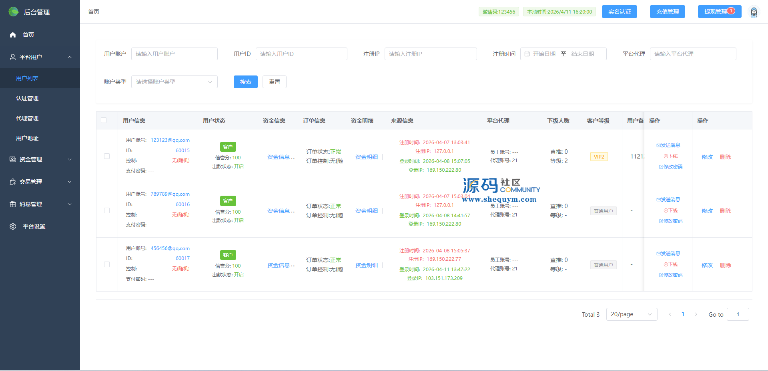The height and width of the screenshot is (371, 768).
Task: Select checkbox for user 123123@qq.com row
Action: pyautogui.click(x=107, y=156)
